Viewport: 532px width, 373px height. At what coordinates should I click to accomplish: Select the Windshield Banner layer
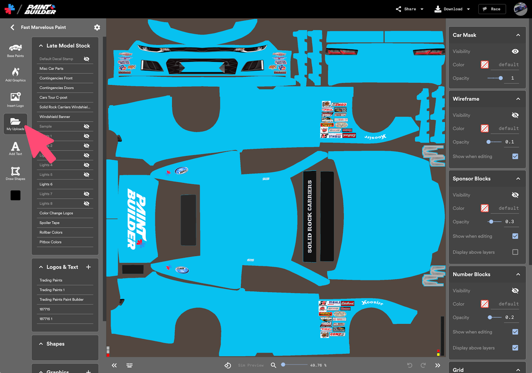point(65,117)
